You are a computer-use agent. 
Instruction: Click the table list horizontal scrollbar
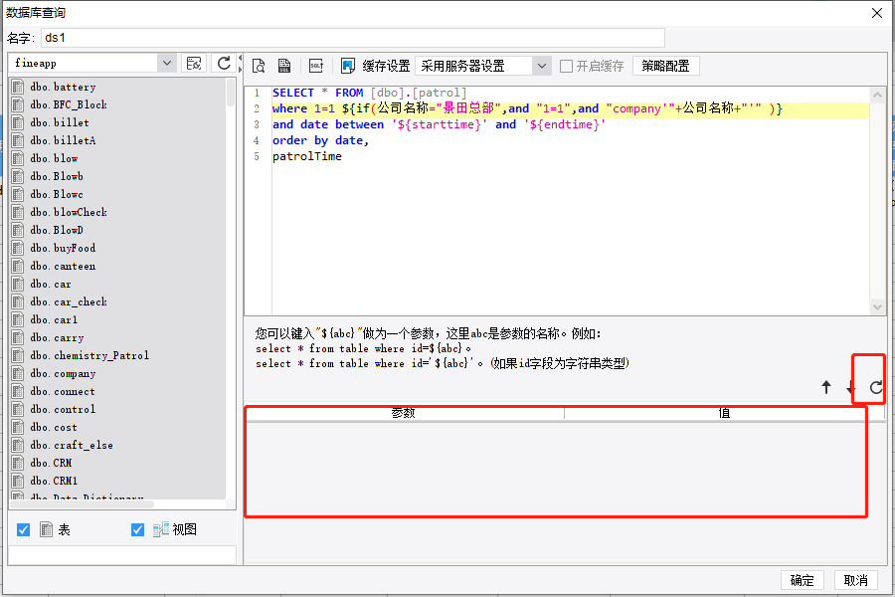[x=83, y=503]
